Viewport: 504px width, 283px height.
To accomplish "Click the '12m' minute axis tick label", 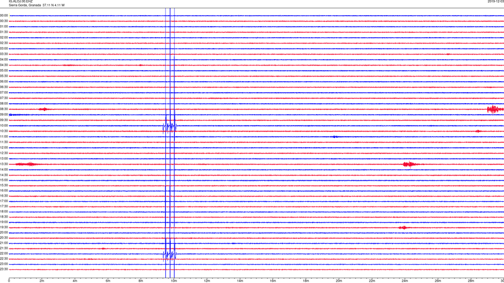I will (207, 281).
